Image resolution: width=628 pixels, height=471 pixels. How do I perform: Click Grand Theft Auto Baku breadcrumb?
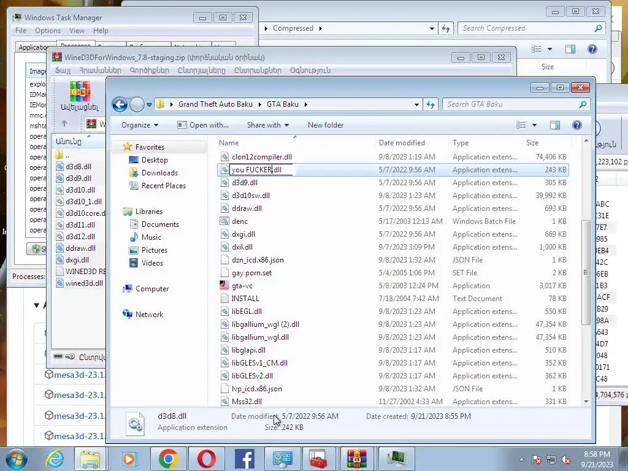pyautogui.click(x=215, y=104)
